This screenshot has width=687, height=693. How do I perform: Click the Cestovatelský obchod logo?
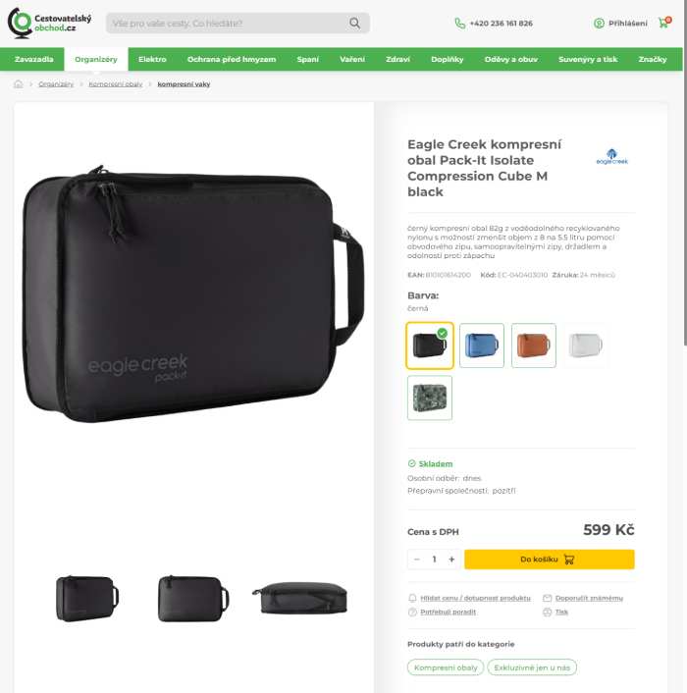coord(49,23)
